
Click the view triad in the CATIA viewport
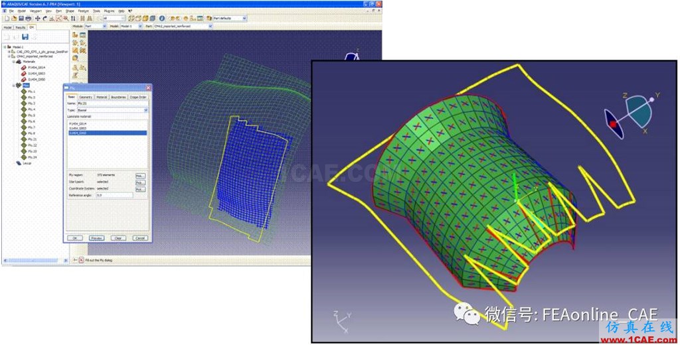tap(342, 320)
